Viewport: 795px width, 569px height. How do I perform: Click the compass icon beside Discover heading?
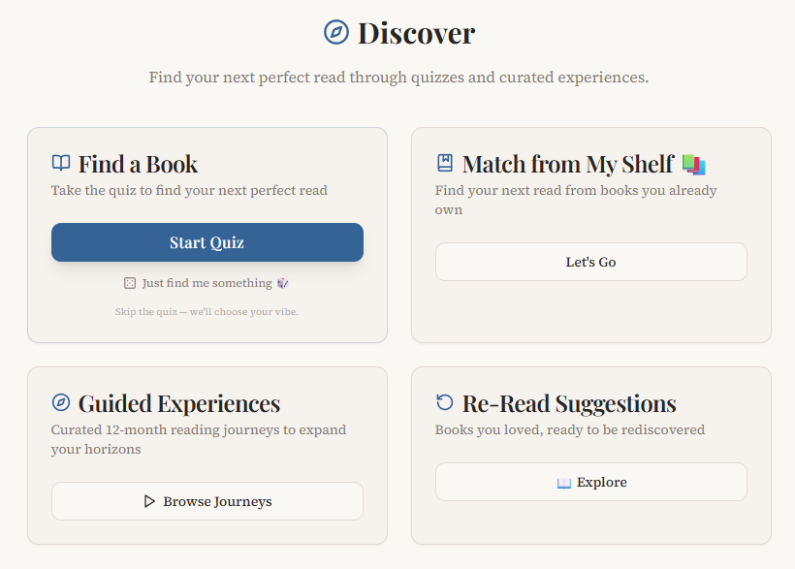[334, 32]
